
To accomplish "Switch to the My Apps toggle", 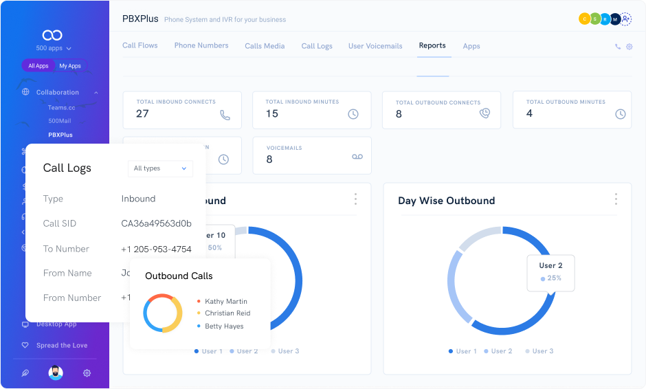I will point(69,66).
